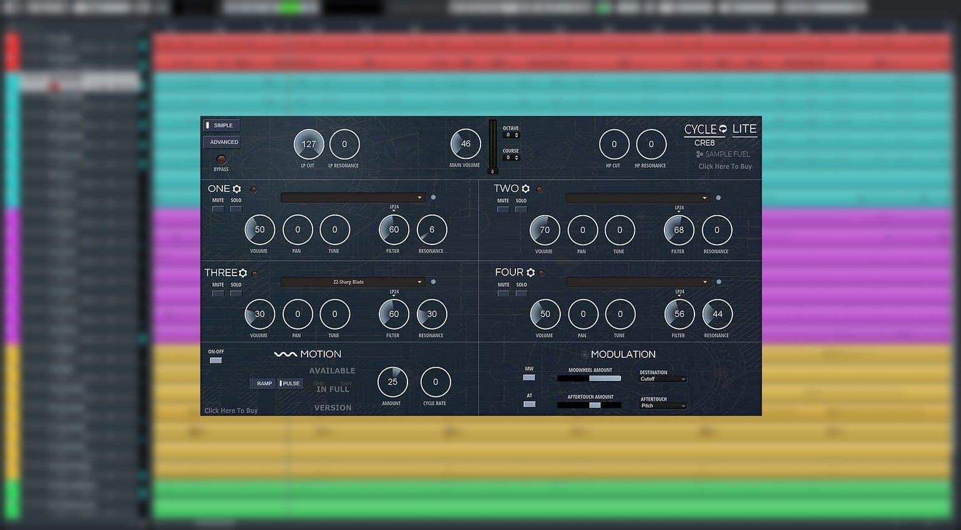Mute layer ONE

pyautogui.click(x=218, y=209)
